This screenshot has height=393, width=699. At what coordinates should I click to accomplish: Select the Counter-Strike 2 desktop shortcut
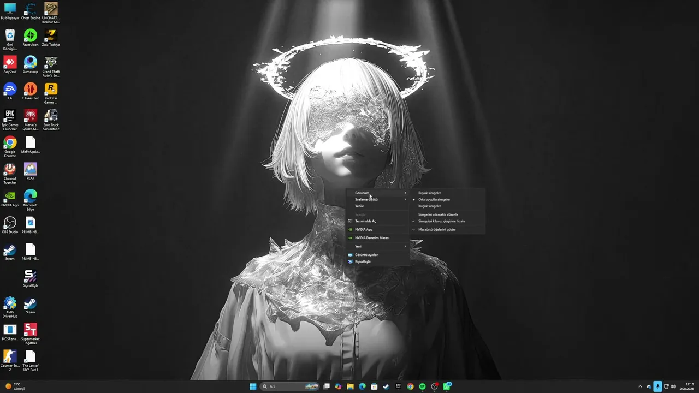point(10,361)
